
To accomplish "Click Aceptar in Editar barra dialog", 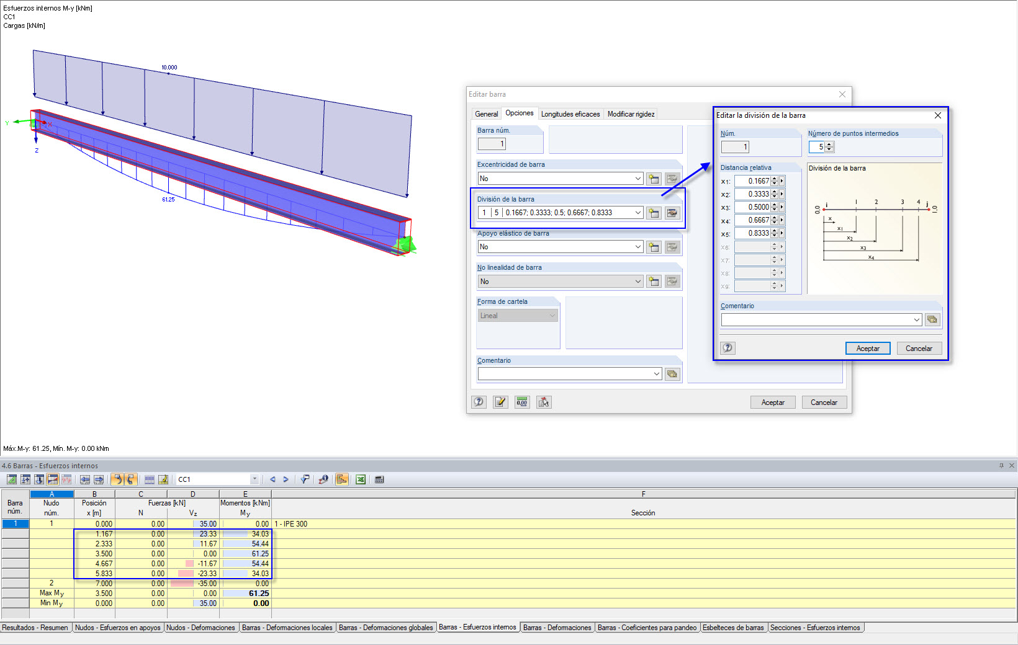I will (x=773, y=403).
